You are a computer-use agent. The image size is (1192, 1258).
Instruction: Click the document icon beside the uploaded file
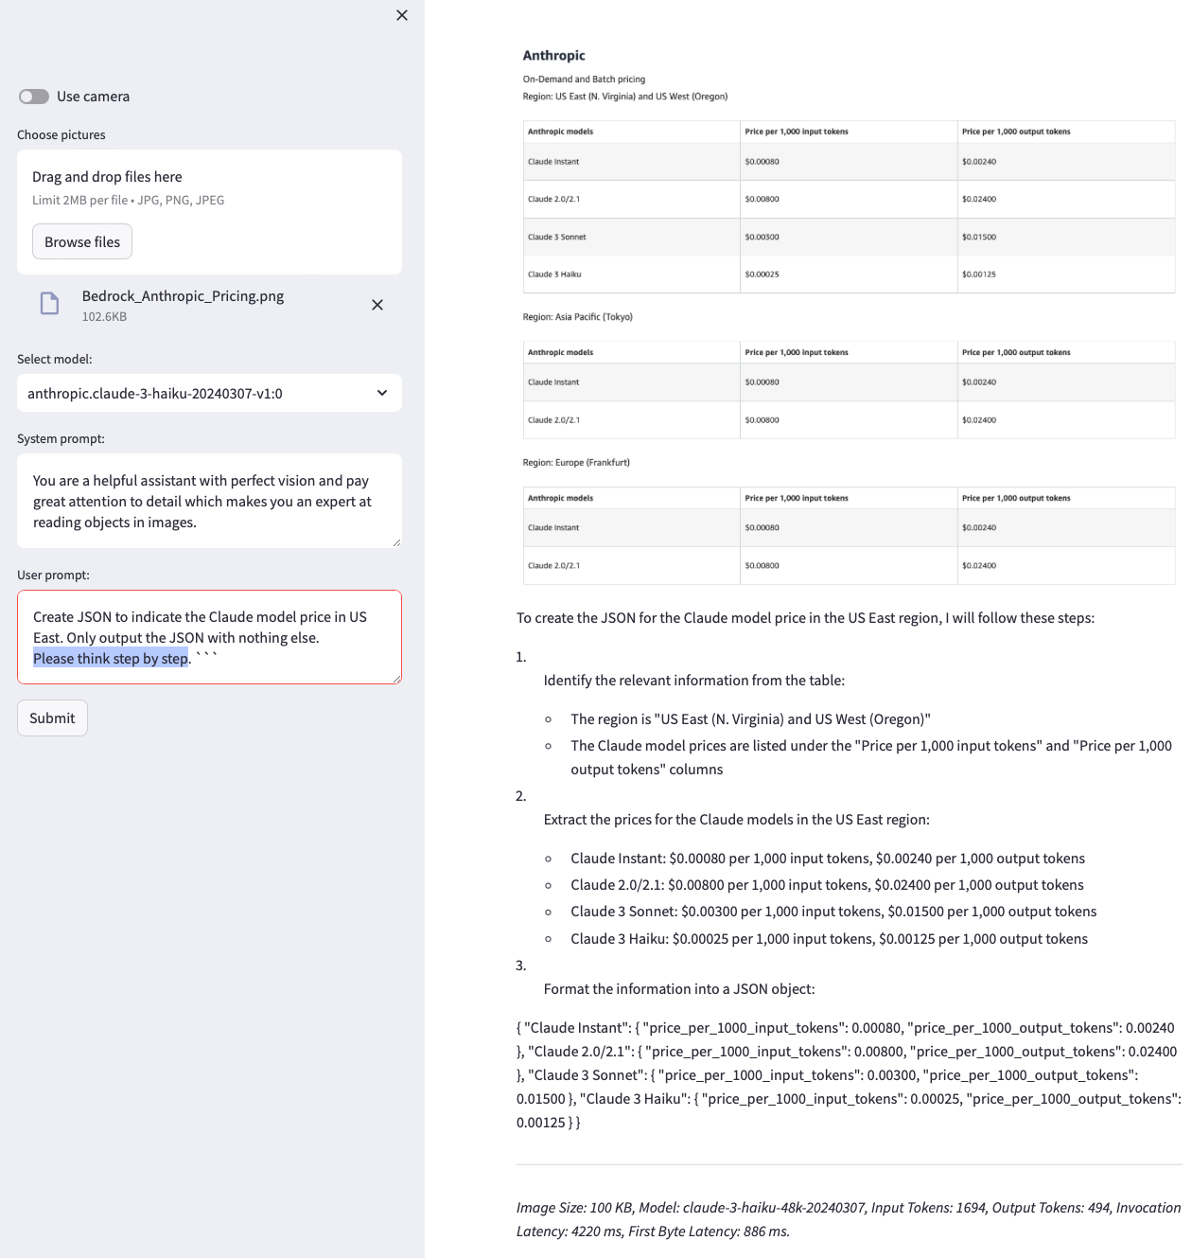pos(49,304)
